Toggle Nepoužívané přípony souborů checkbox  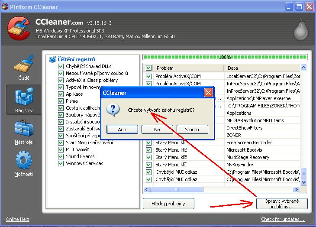61,73
